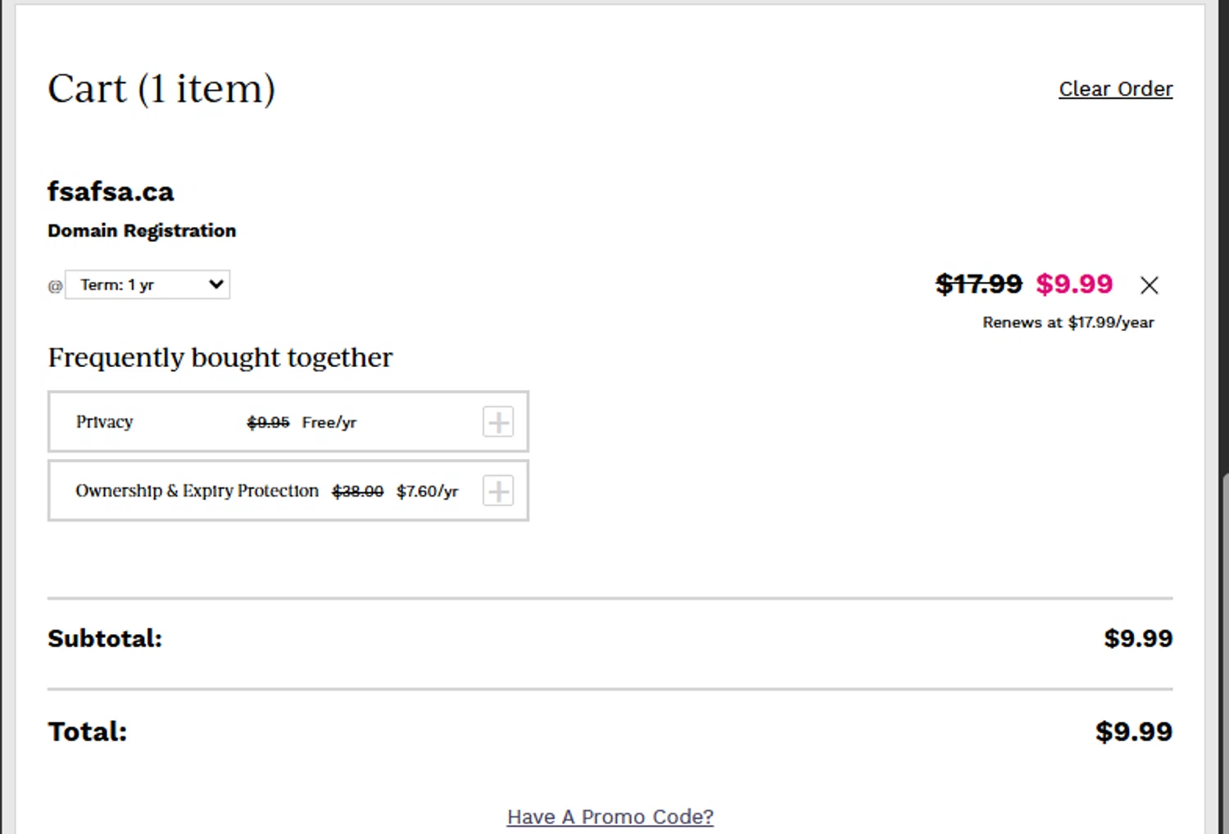Click the crossed-out $17.99 price
This screenshot has height=834, width=1229.
click(978, 284)
